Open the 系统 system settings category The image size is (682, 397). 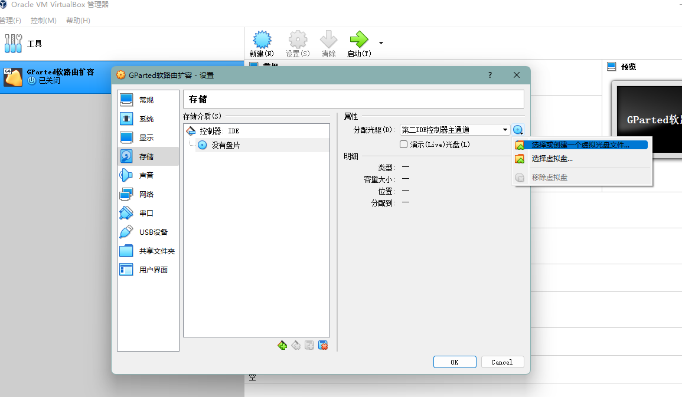point(148,119)
